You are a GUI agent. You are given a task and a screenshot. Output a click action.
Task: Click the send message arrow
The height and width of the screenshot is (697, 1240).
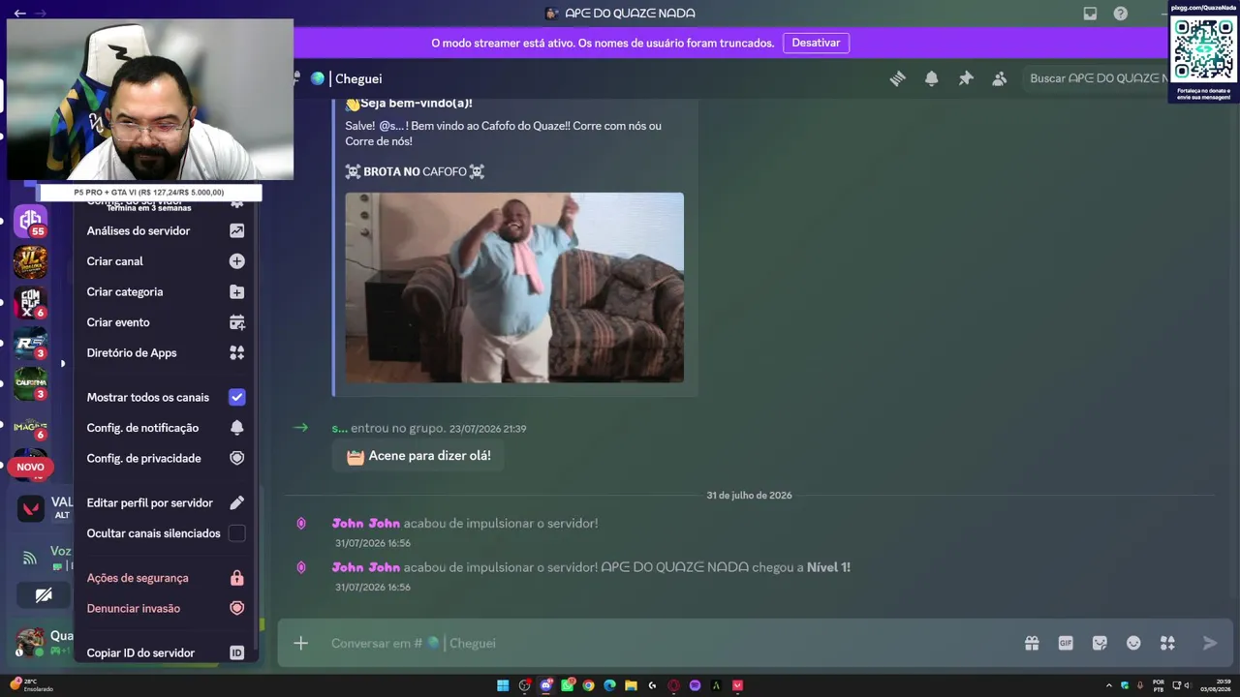pyautogui.click(x=1210, y=643)
